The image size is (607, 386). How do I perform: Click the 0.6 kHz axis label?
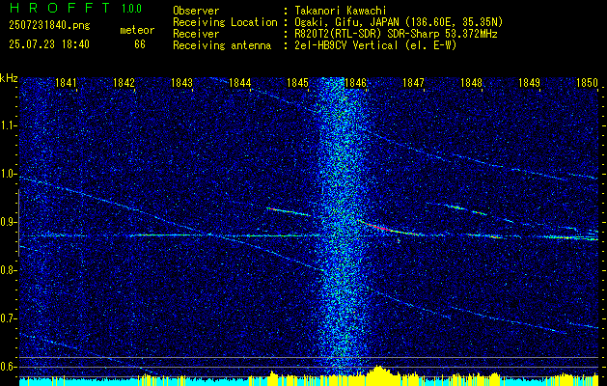[x=8, y=367]
